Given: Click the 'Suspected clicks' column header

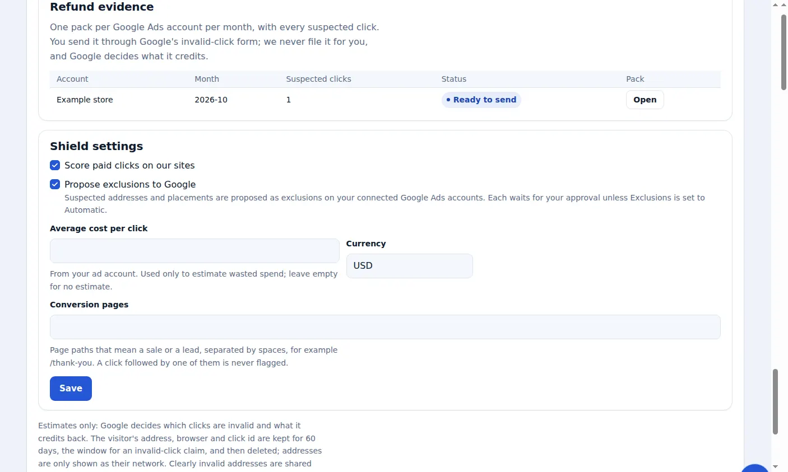Looking at the screenshot, I should tap(318, 79).
